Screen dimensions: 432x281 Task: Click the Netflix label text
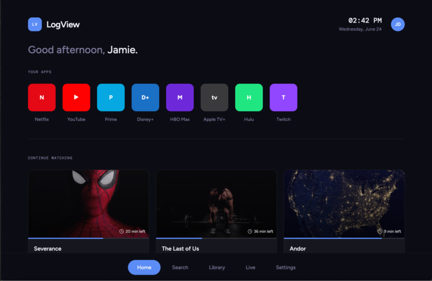[x=42, y=119]
